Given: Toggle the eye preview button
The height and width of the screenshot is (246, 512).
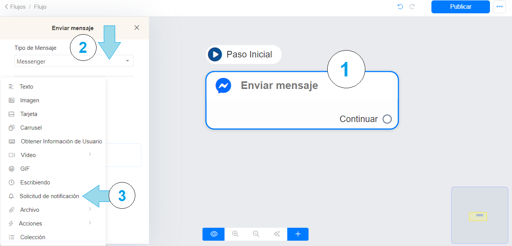Looking at the screenshot, I should 214,234.
